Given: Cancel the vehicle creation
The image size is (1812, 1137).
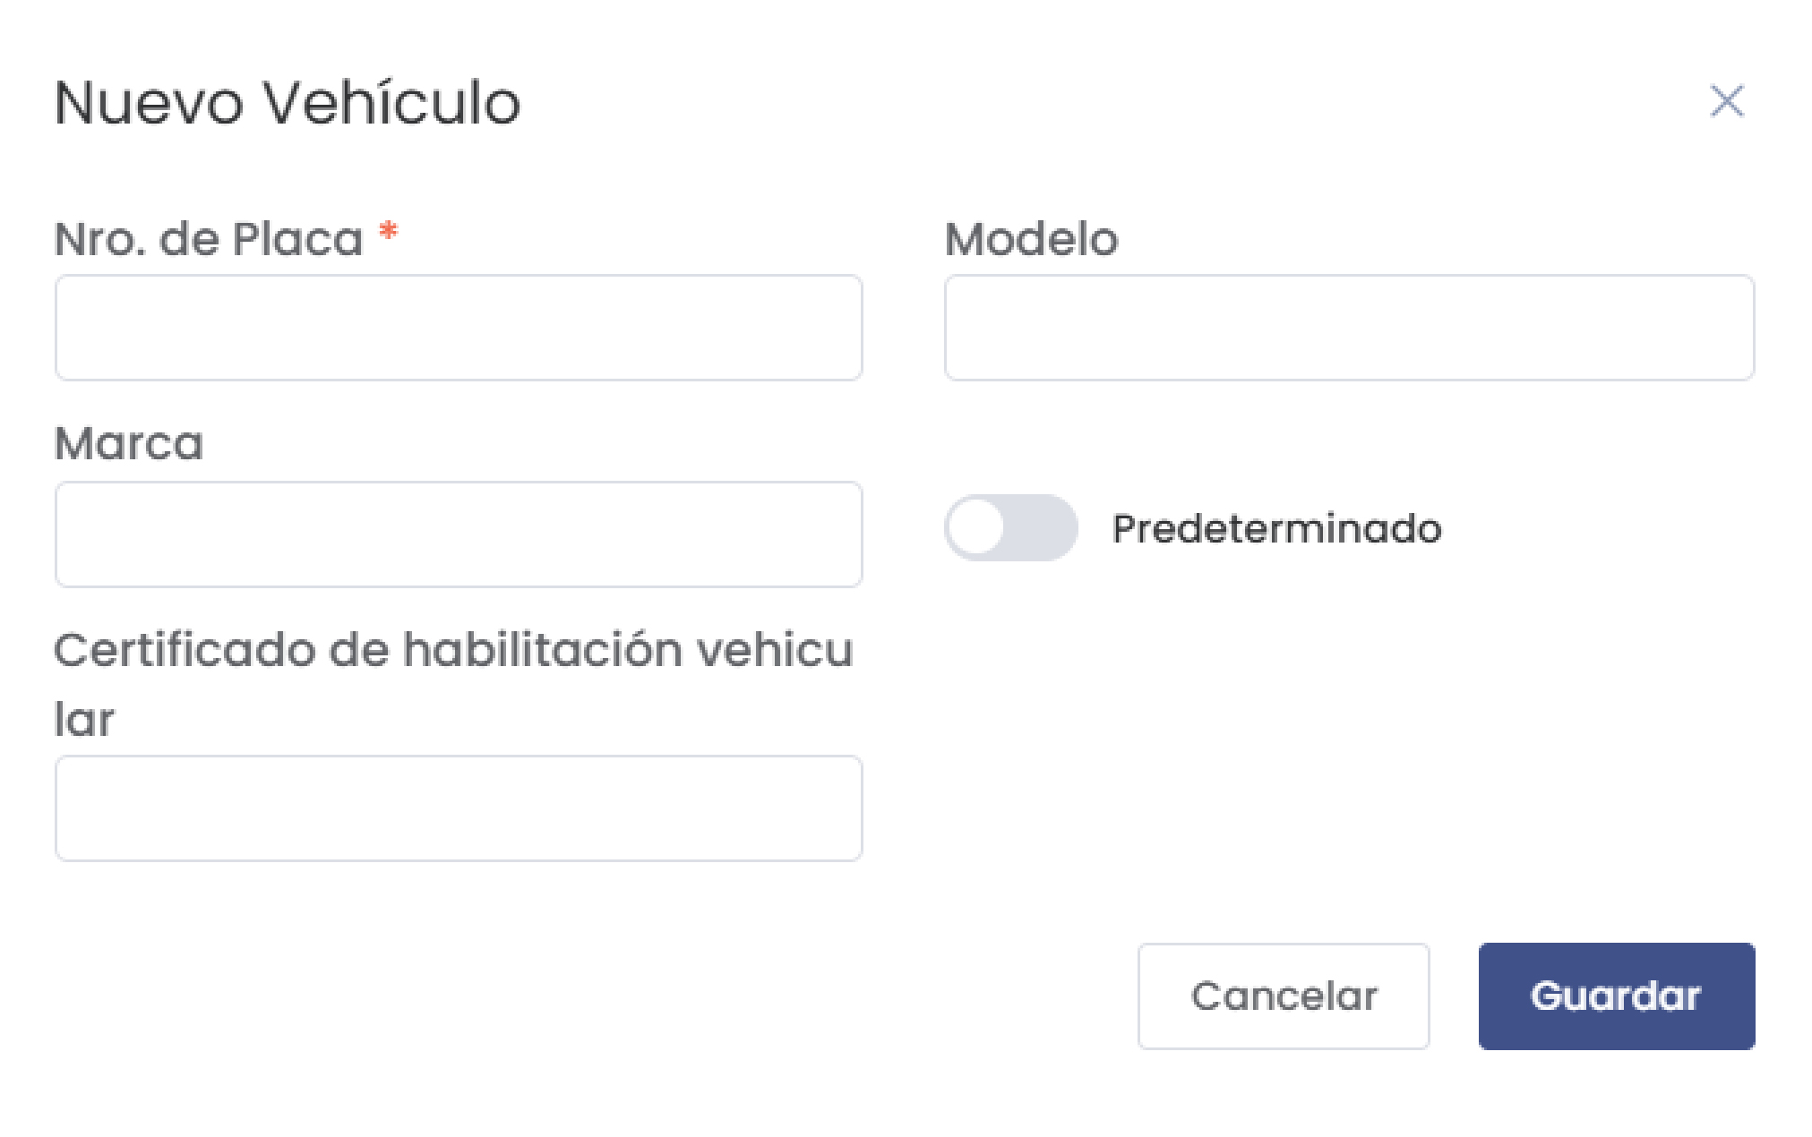Looking at the screenshot, I should coord(1284,996).
